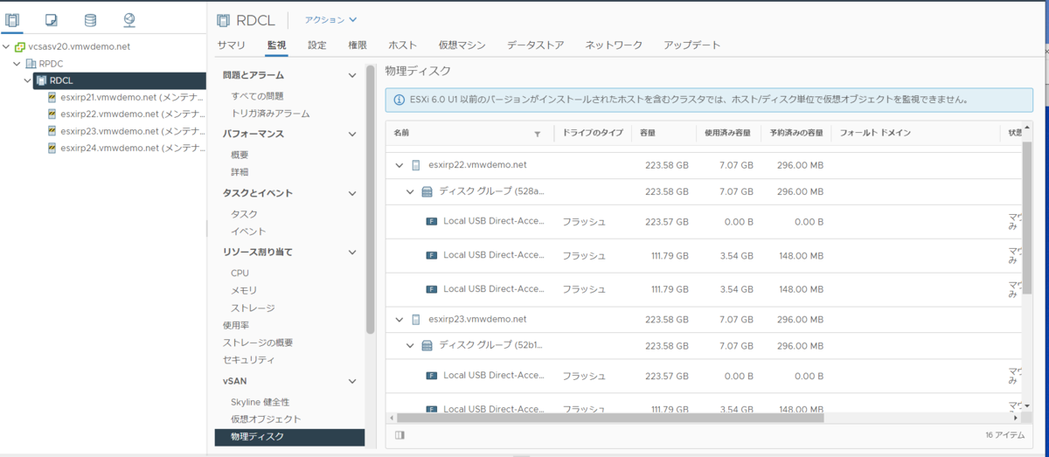Switch to the 権限 tab
The height and width of the screenshot is (457, 1049).
358,45
